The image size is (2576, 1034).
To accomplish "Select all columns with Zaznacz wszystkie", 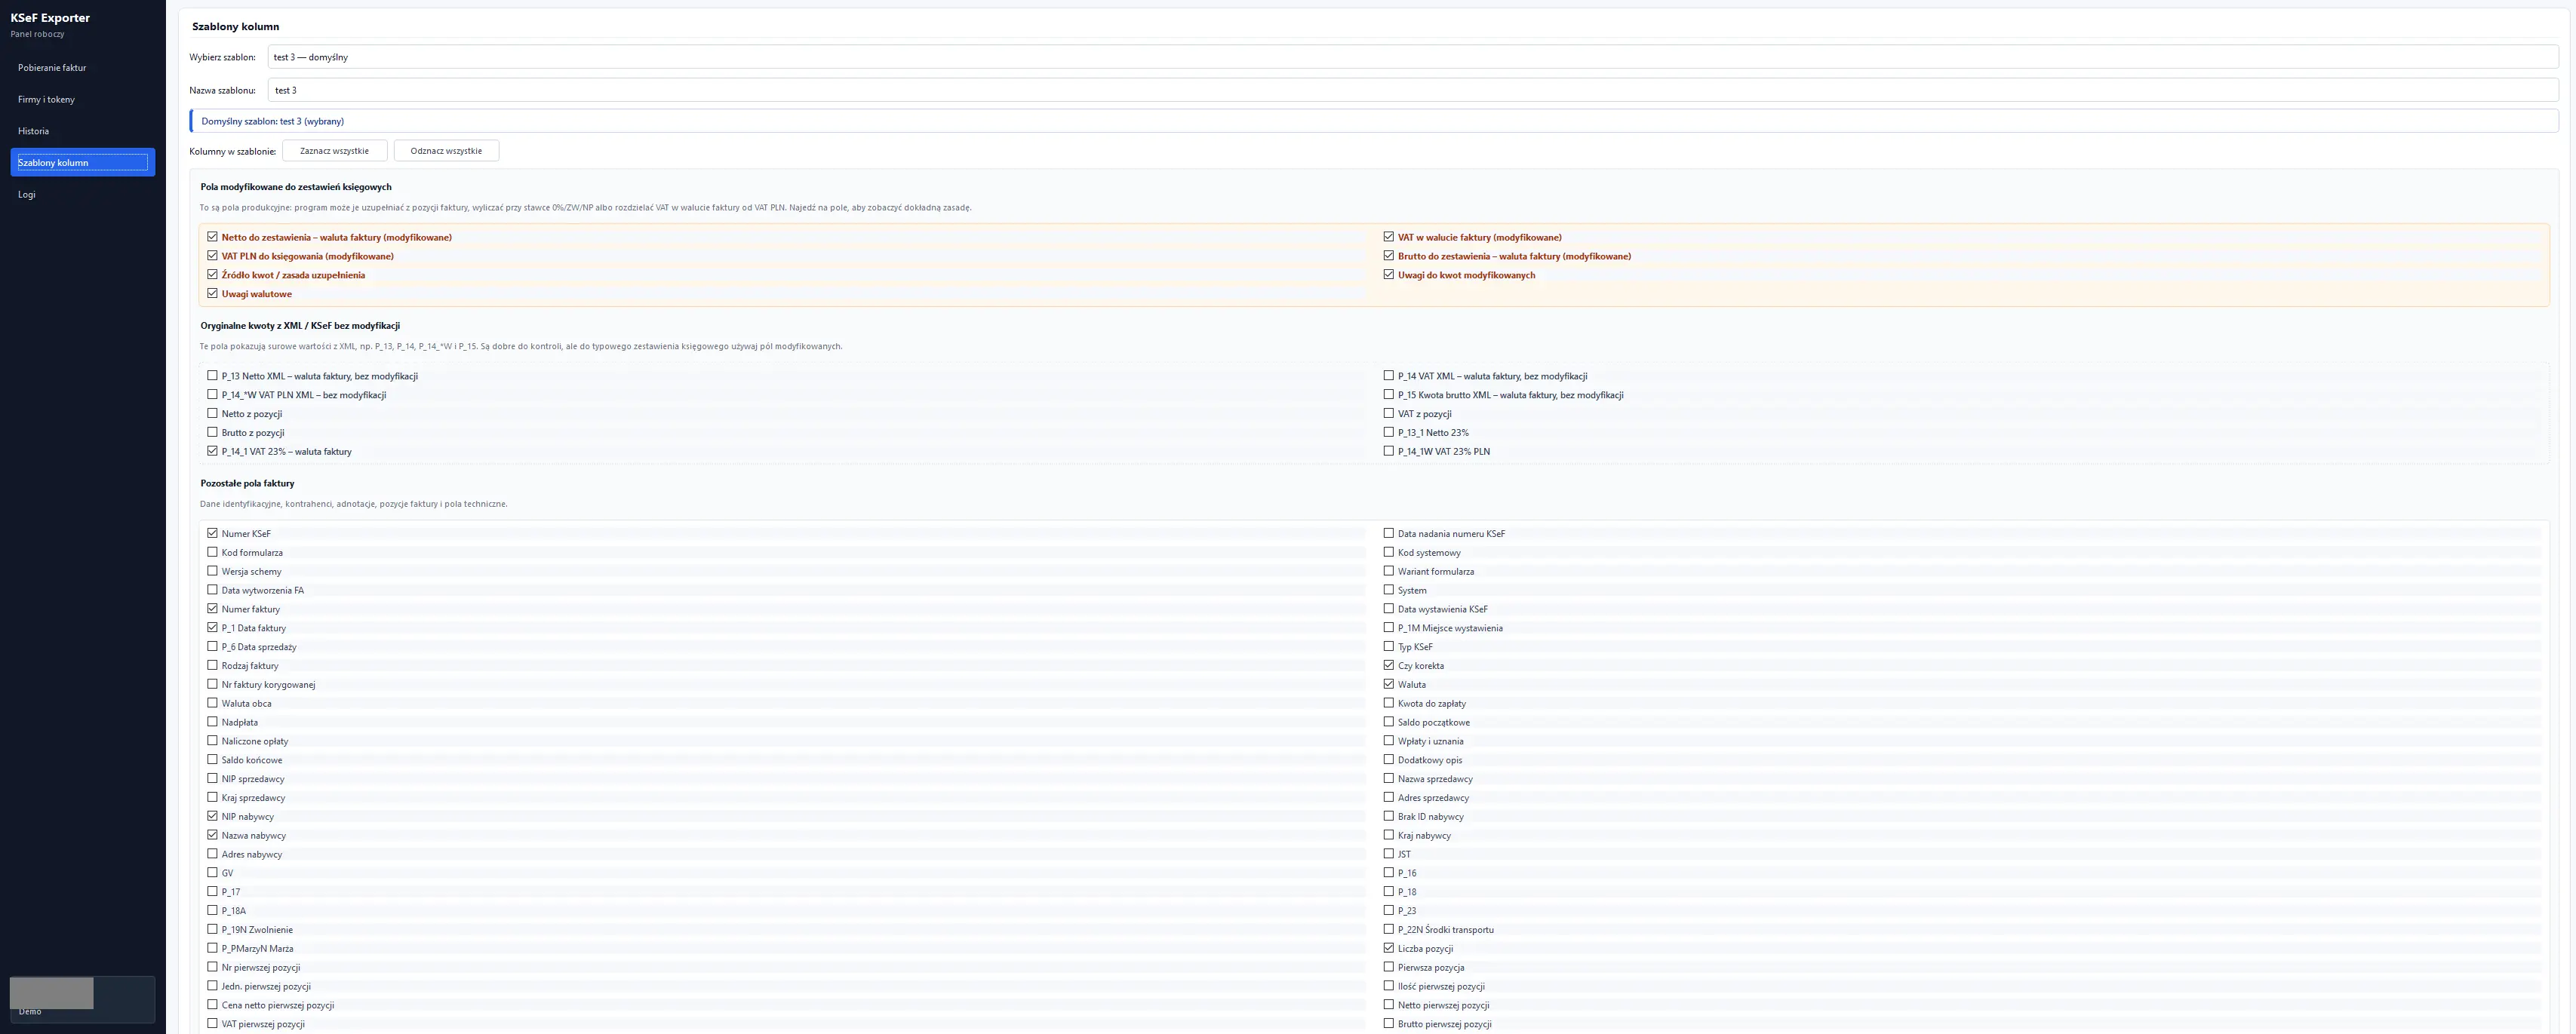I will tap(334, 151).
